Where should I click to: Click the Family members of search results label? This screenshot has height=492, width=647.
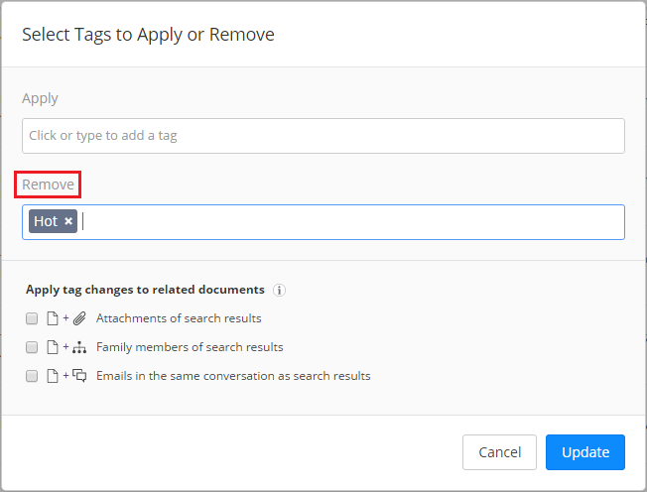pyautogui.click(x=190, y=347)
